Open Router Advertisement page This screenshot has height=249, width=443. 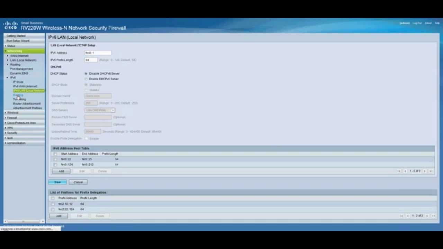click(x=27, y=104)
